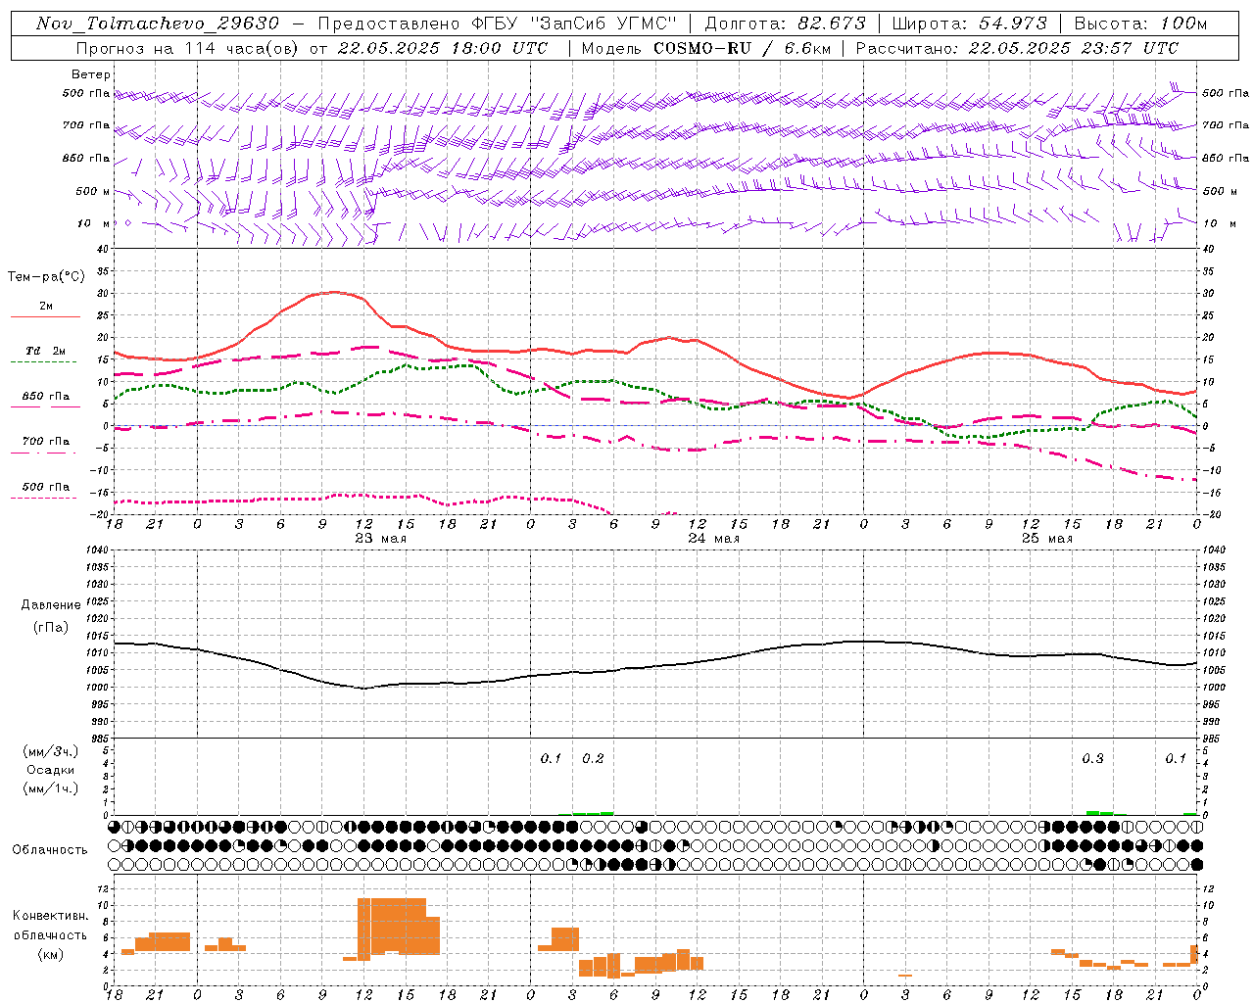This screenshot has height=1003, width=1254.
Task: Click the '(мм/1ч.)' precipitation unit label
Action: (50, 788)
